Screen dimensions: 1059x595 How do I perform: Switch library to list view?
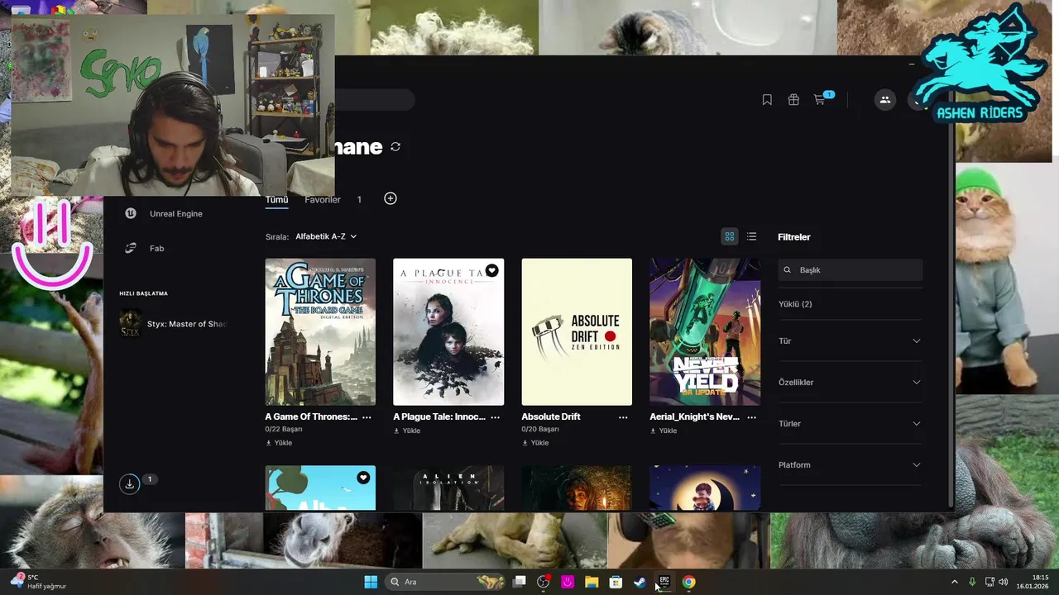[751, 236]
